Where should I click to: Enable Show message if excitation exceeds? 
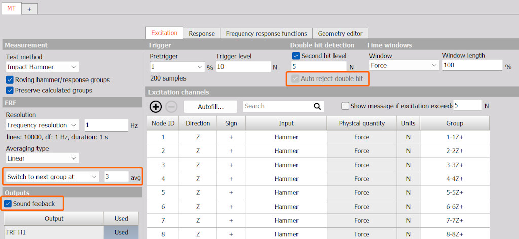345,106
